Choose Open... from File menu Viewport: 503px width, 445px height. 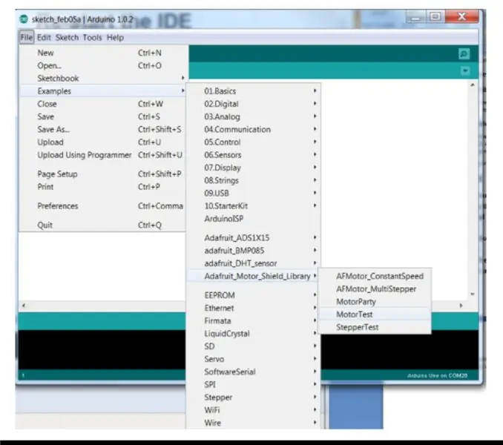(102, 65)
